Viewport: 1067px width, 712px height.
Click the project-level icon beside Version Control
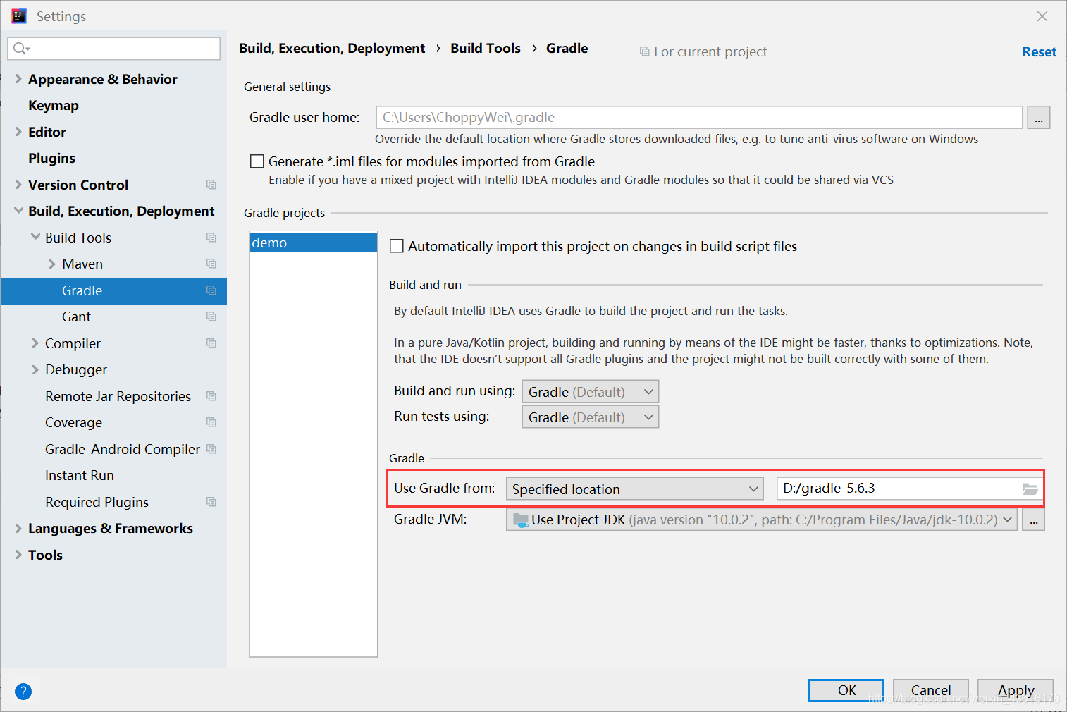pyautogui.click(x=211, y=185)
